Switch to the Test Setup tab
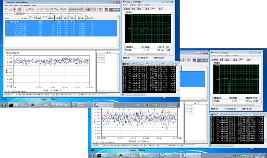267x158 pixels. point(9,14)
